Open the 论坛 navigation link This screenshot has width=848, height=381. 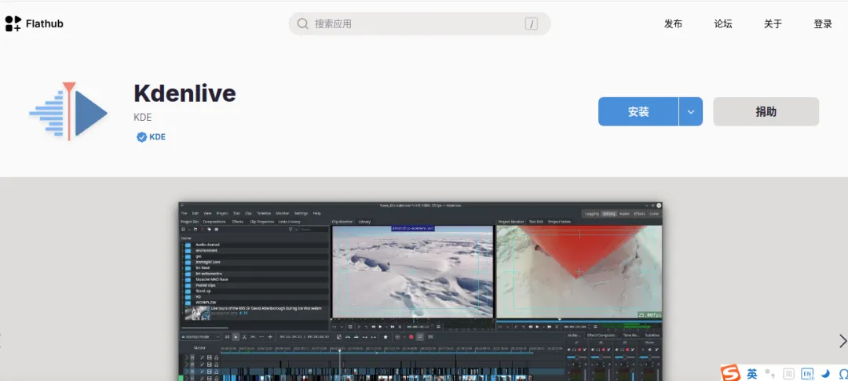point(723,24)
